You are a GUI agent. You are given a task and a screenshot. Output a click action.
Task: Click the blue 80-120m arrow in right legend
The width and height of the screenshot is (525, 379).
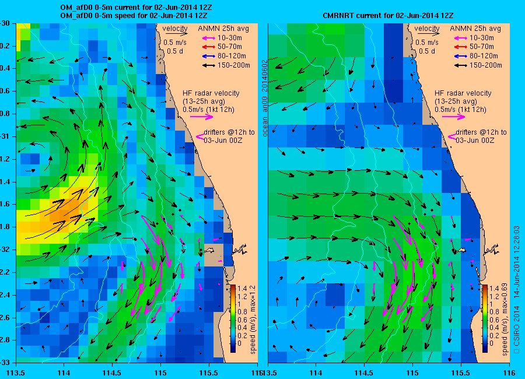tap(460, 56)
